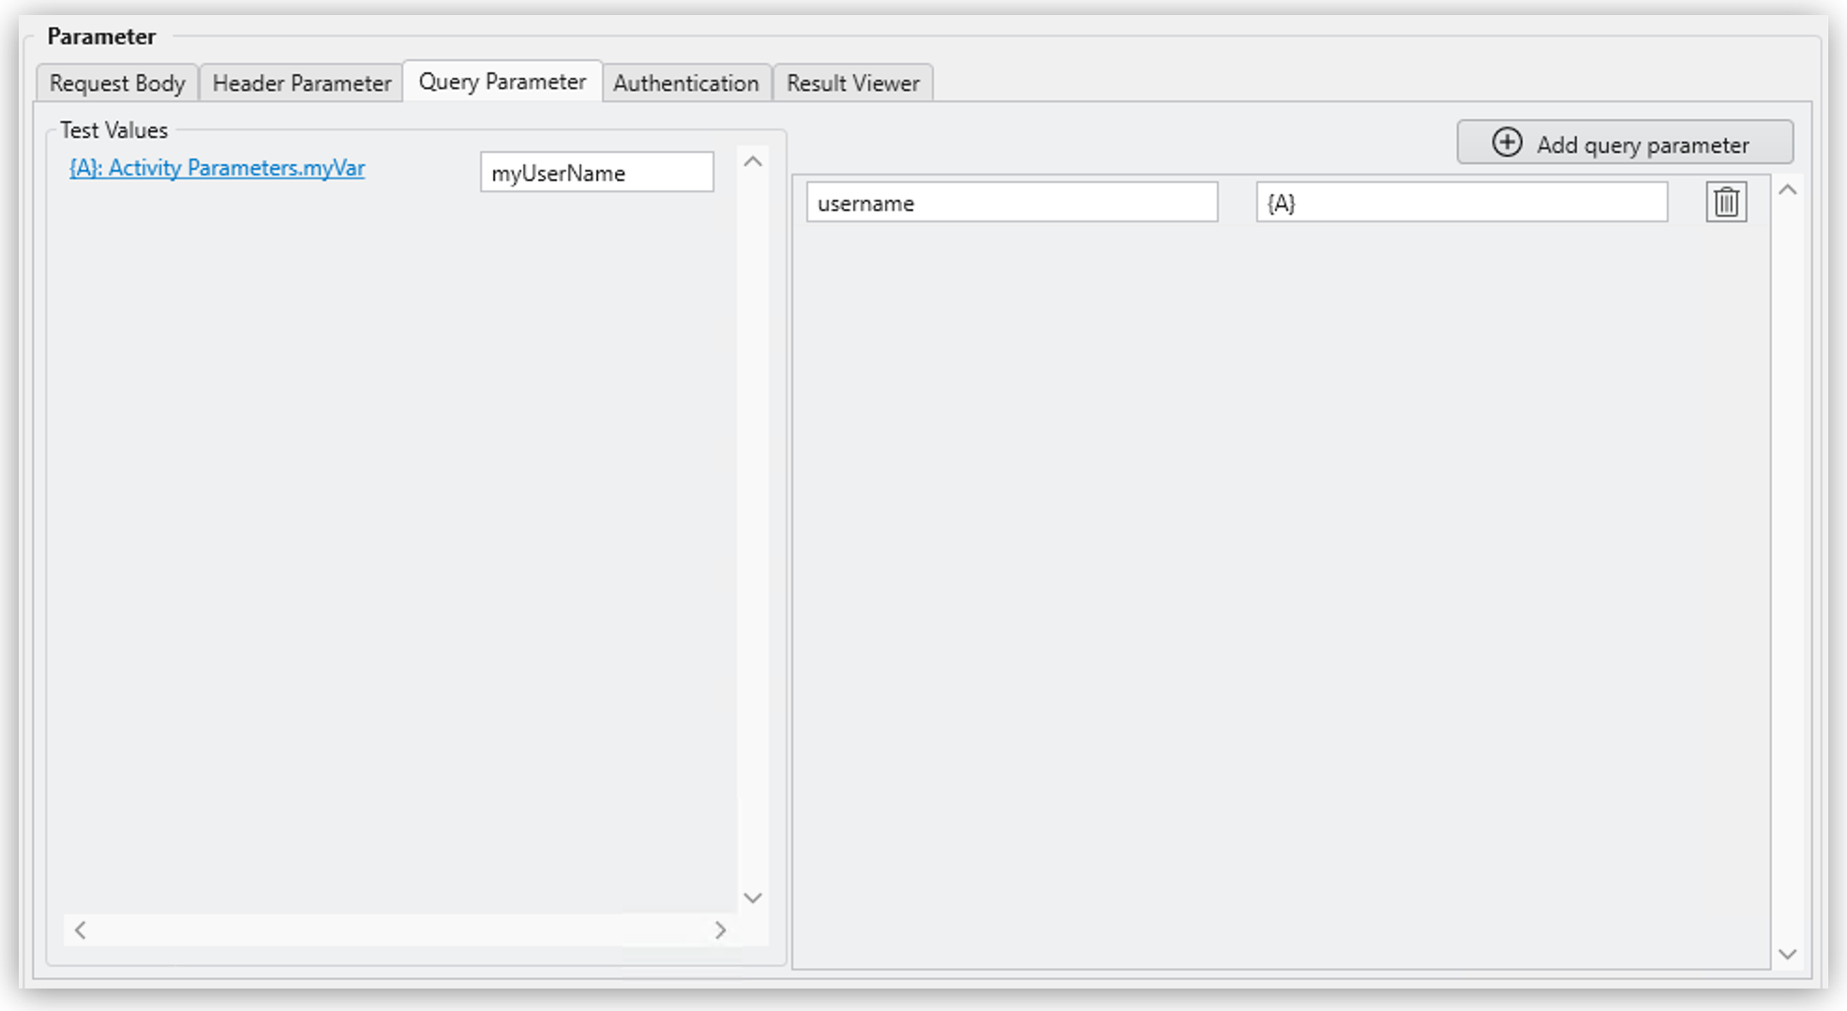The image size is (1847, 1011).
Task: Click the Add query parameter button
Action: click(x=1624, y=143)
